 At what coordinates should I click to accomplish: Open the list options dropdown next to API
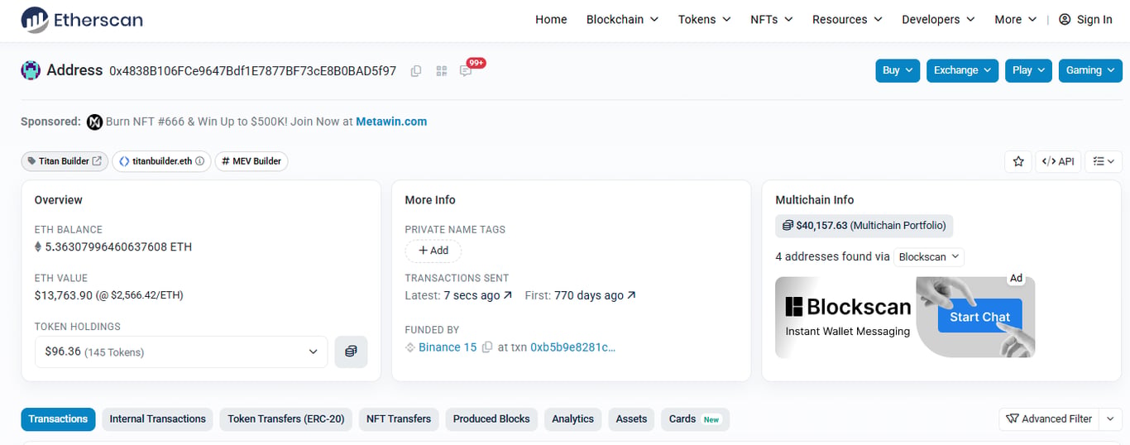[1103, 161]
